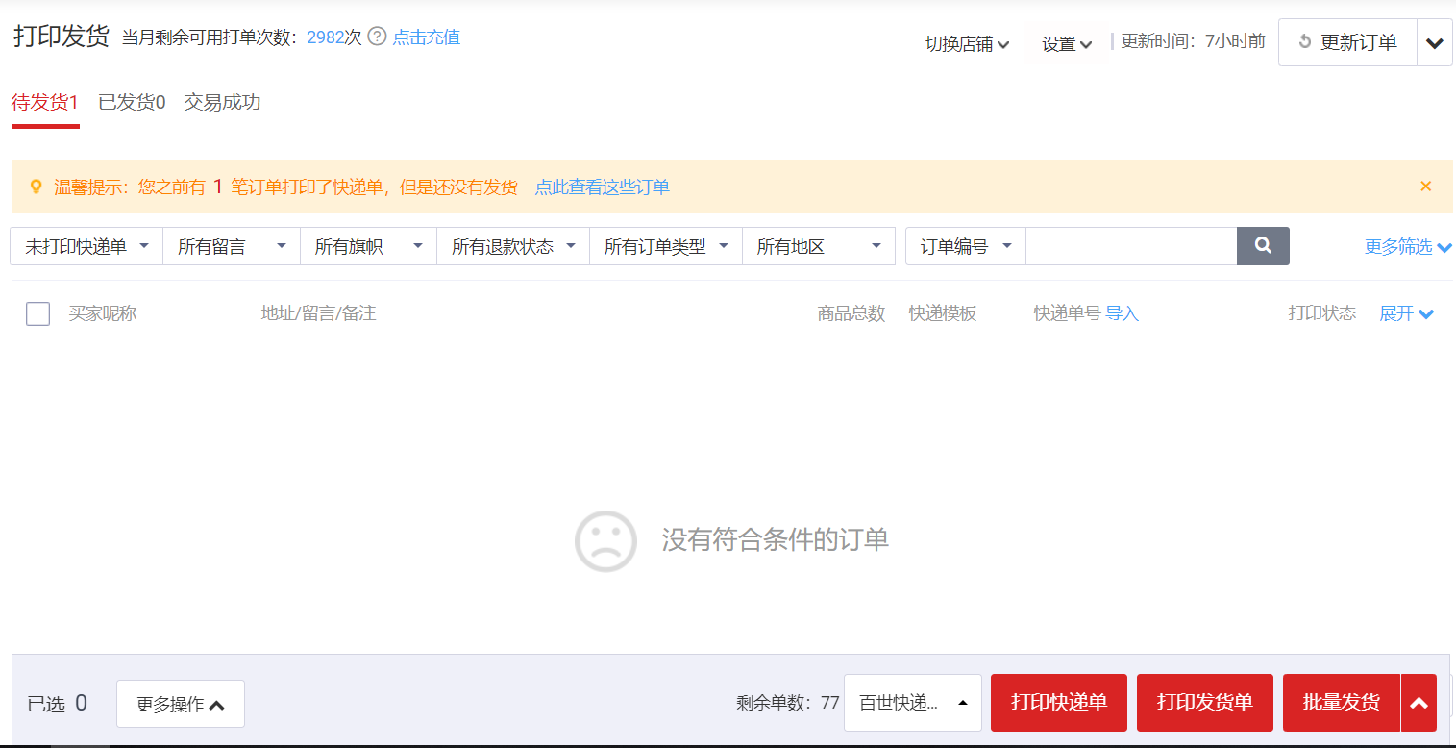Open the 设置 menu
1456x748 pixels.
point(1067,44)
